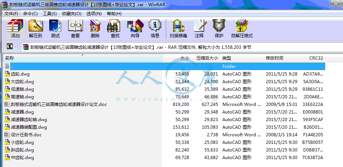This screenshot has height=167, width=343.
Task: Sort by 名称 column header
Action: point(83,58)
